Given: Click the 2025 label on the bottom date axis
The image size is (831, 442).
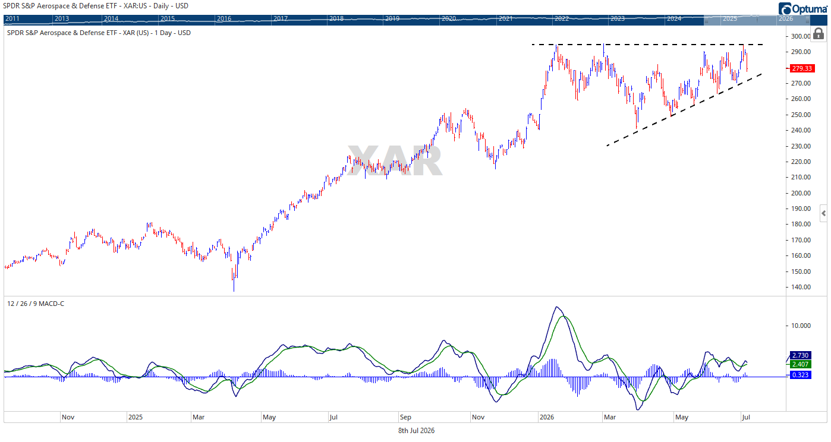Looking at the screenshot, I should tap(136, 418).
